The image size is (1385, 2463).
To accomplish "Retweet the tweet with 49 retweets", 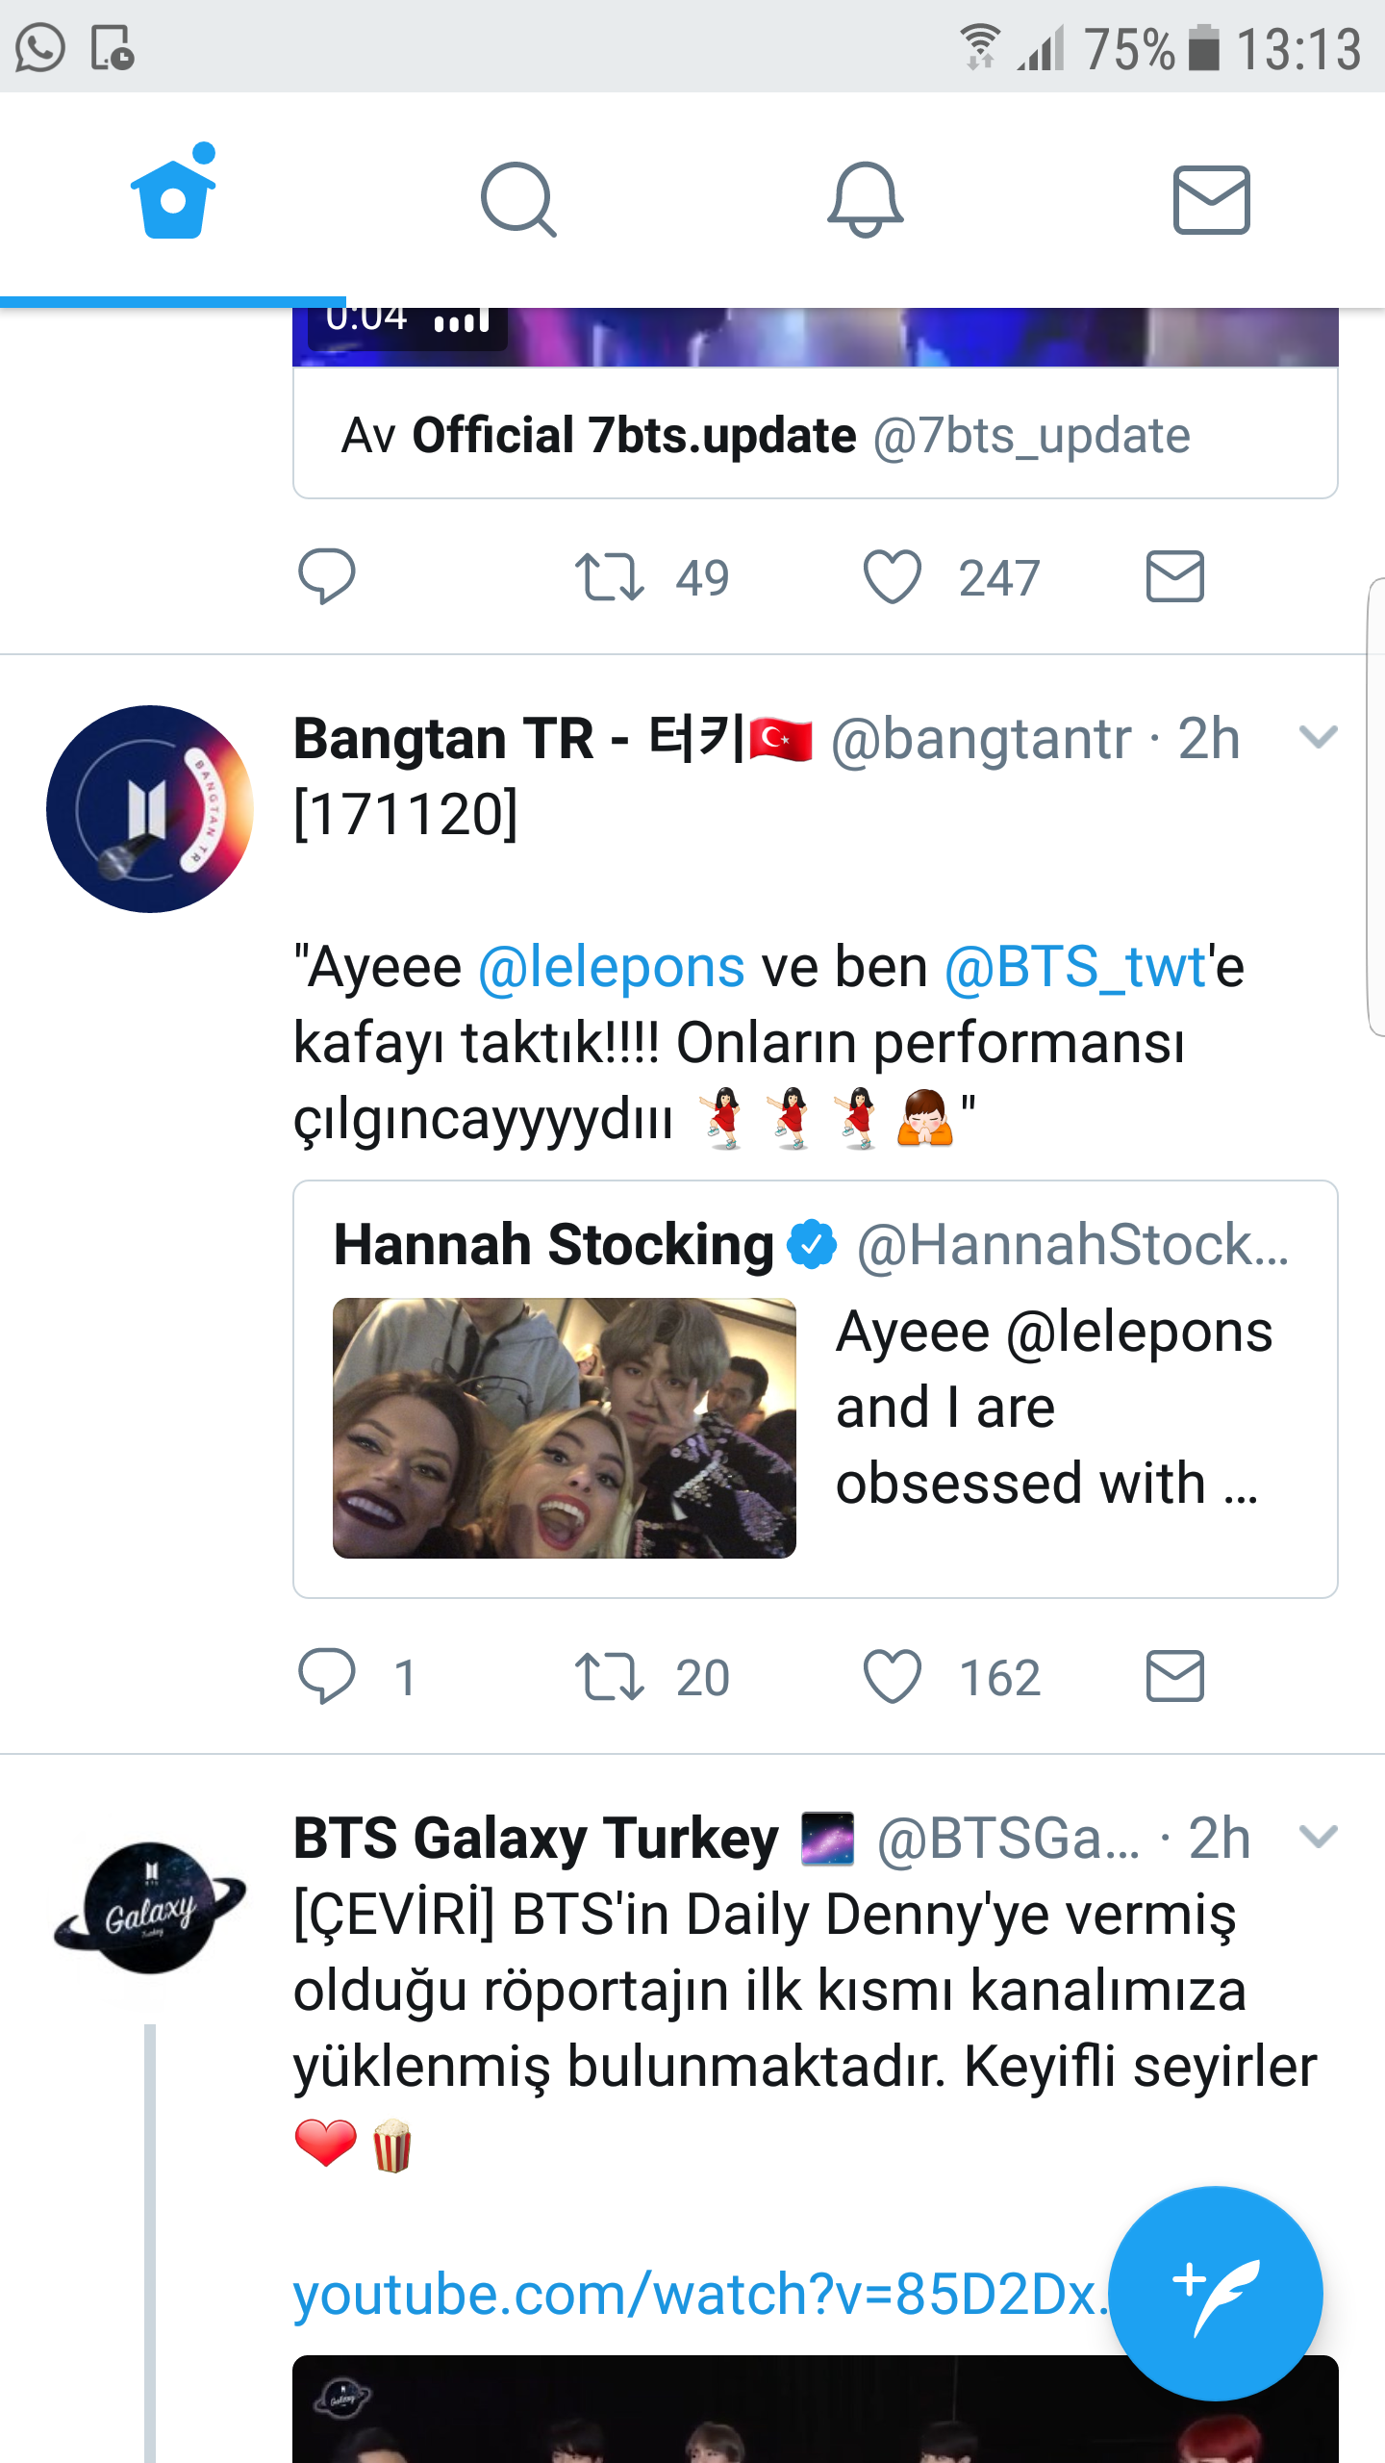I will (610, 577).
